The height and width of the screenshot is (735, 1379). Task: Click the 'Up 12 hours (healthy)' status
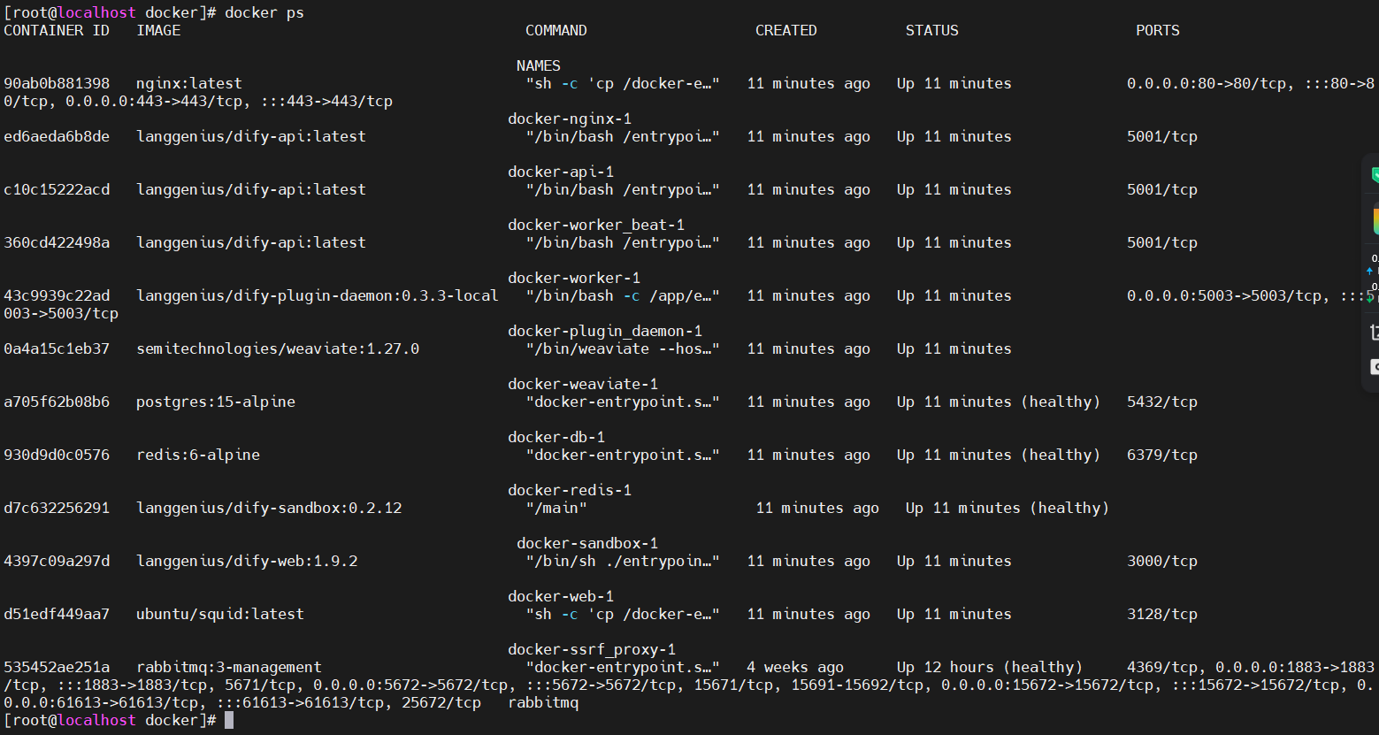[x=990, y=667]
